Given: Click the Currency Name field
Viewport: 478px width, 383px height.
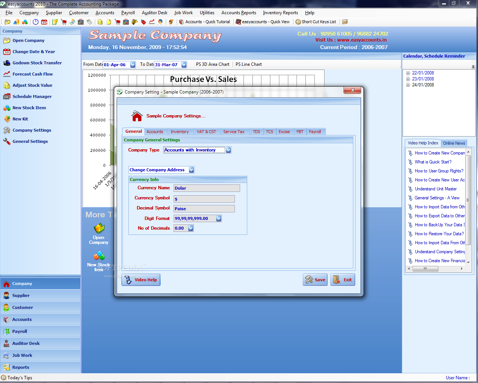Looking at the screenshot, I should 207,188.
